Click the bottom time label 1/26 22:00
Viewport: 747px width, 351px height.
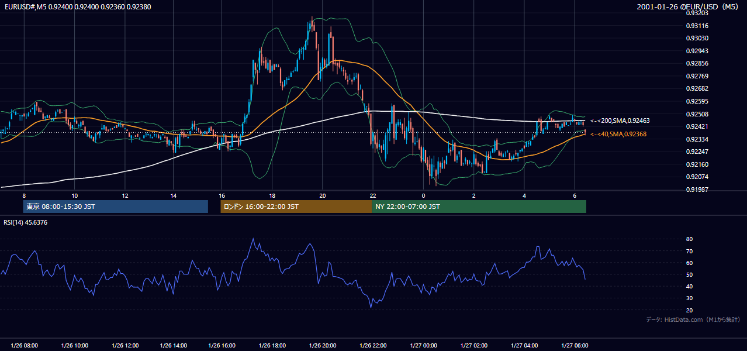click(x=373, y=346)
